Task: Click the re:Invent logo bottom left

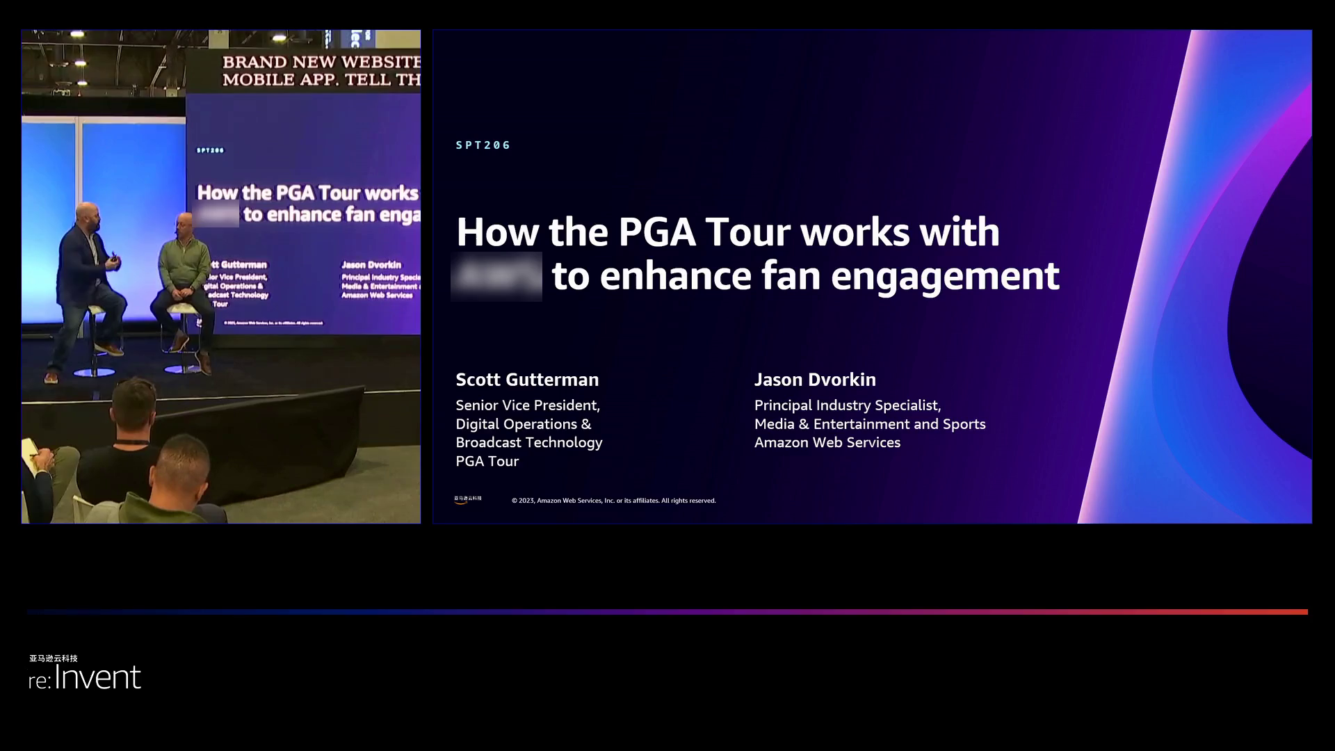Action: coord(83,676)
